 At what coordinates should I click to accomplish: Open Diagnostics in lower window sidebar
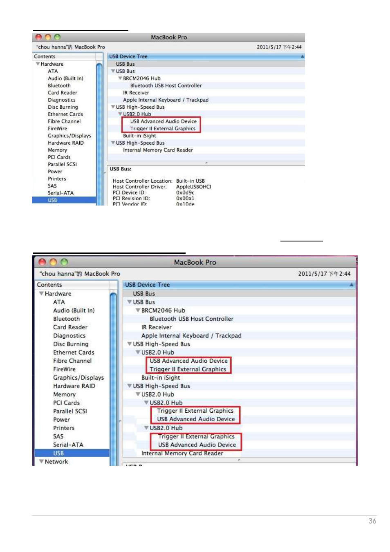(69, 336)
